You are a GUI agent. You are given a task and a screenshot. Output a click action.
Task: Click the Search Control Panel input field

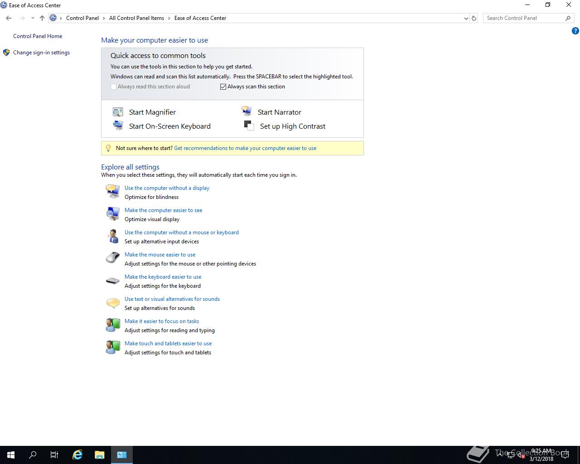tap(523, 18)
